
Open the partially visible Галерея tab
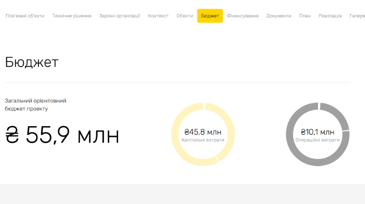pyautogui.click(x=357, y=15)
